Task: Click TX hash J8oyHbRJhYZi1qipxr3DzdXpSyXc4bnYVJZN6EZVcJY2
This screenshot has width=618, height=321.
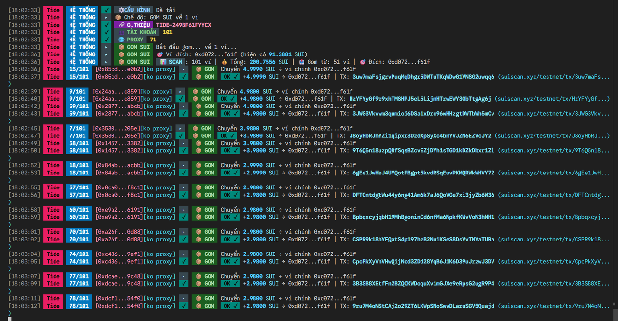Action: click(420, 136)
